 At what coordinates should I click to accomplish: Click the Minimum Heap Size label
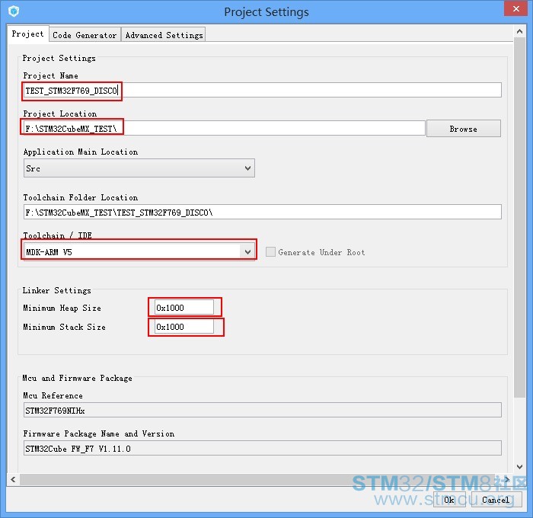[62, 309]
